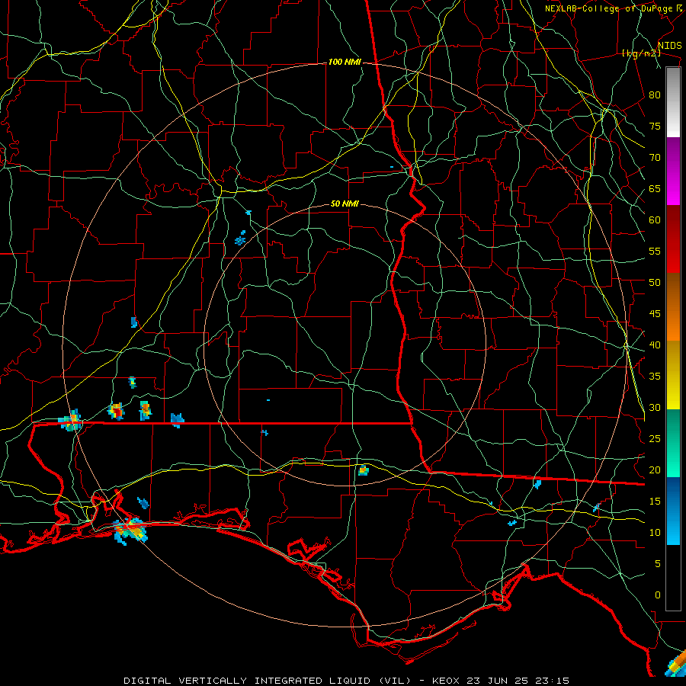
Task: Click the large storm cell on the Gulf coastline
Action: [130, 531]
